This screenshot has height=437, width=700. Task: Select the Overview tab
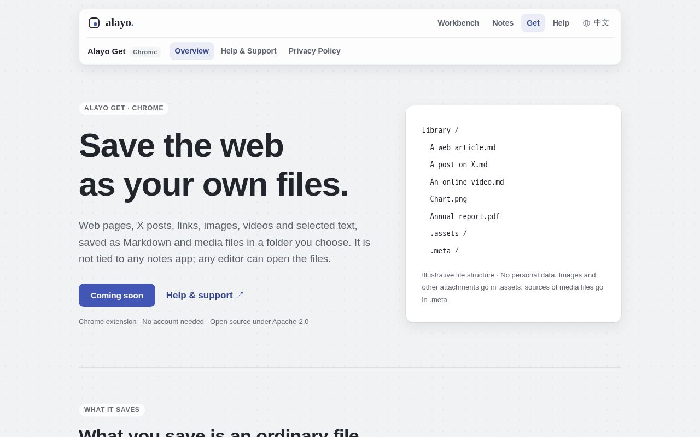pyautogui.click(x=192, y=51)
